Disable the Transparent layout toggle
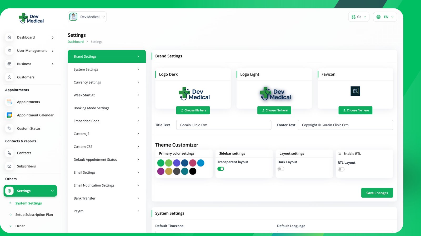 221,169
